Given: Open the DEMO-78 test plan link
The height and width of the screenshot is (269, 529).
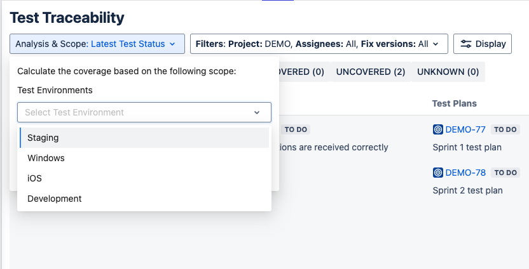Looking at the screenshot, I should coord(465,173).
